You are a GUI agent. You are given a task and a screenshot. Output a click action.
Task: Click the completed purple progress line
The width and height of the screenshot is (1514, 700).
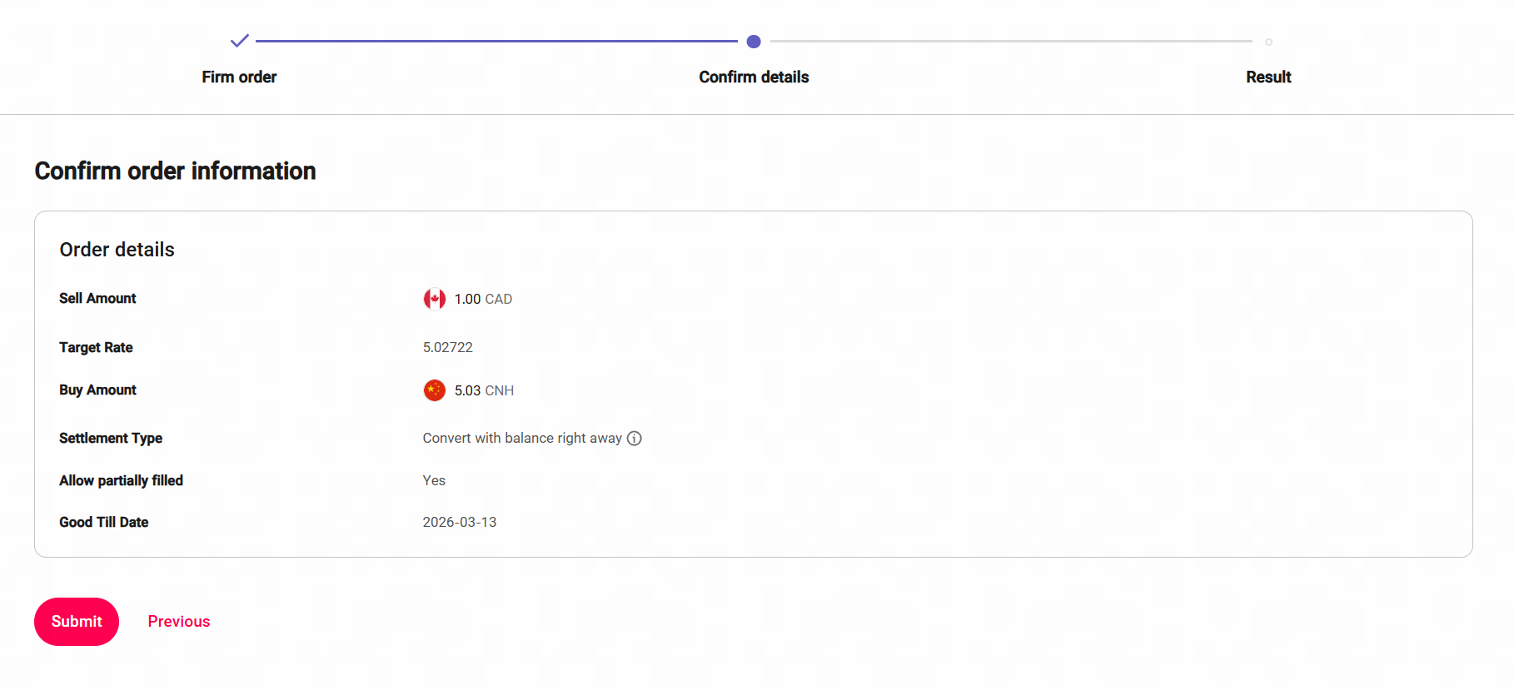coord(496,41)
